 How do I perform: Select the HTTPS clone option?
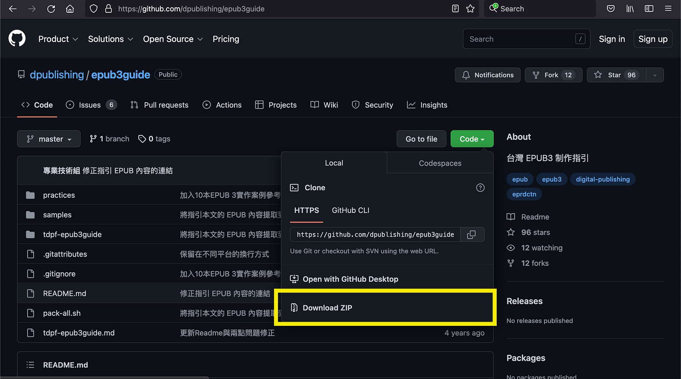pyautogui.click(x=306, y=211)
